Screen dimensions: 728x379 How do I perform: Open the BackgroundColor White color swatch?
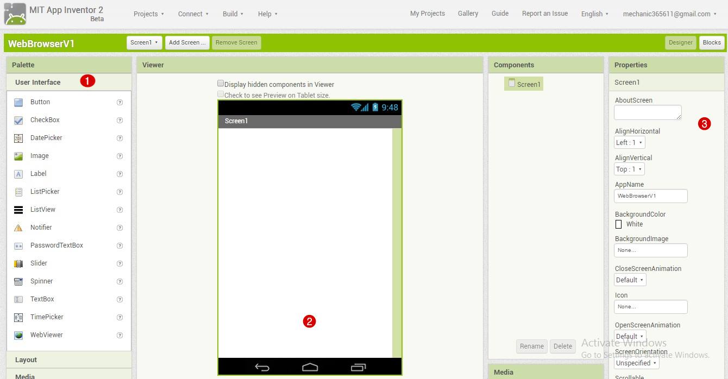click(618, 224)
